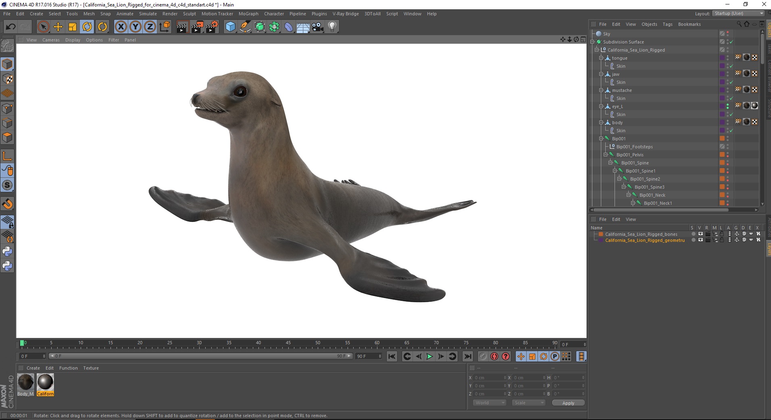Viewport: 771px width, 420px height.
Task: Select the Body_M material thumbnail
Action: [25, 385]
